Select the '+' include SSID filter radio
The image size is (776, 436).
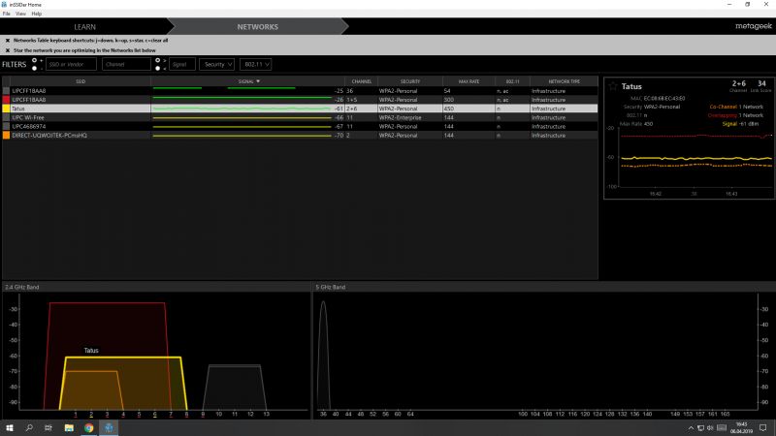pyautogui.click(x=34, y=60)
